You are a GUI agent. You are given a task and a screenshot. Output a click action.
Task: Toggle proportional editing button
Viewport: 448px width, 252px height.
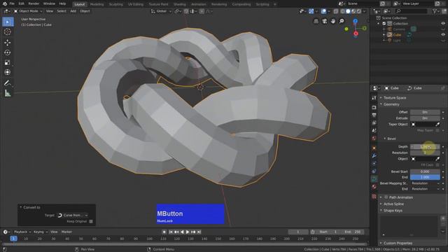(x=202, y=11)
